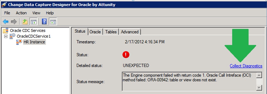Viewport: 267px width, 94px height.
Task: Click the Collect Diagnostics link
Action: [x=246, y=66]
